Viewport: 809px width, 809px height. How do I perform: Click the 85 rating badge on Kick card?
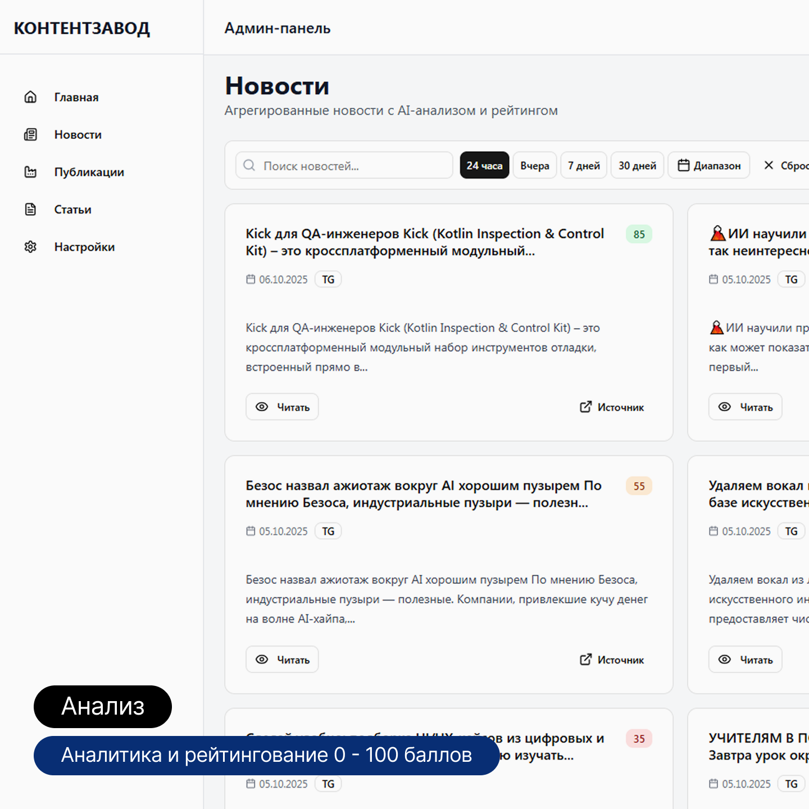pos(639,234)
